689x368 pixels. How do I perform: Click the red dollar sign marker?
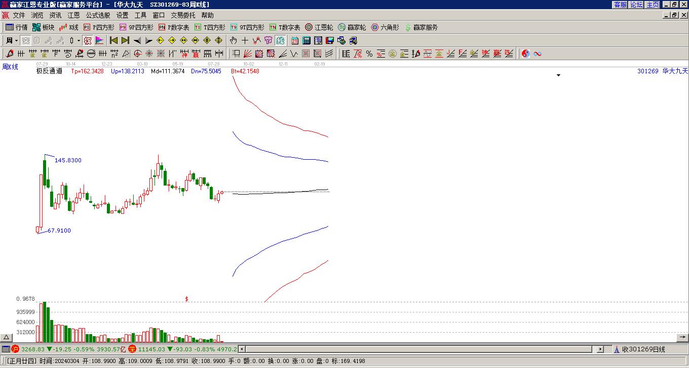[x=186, y=299]
